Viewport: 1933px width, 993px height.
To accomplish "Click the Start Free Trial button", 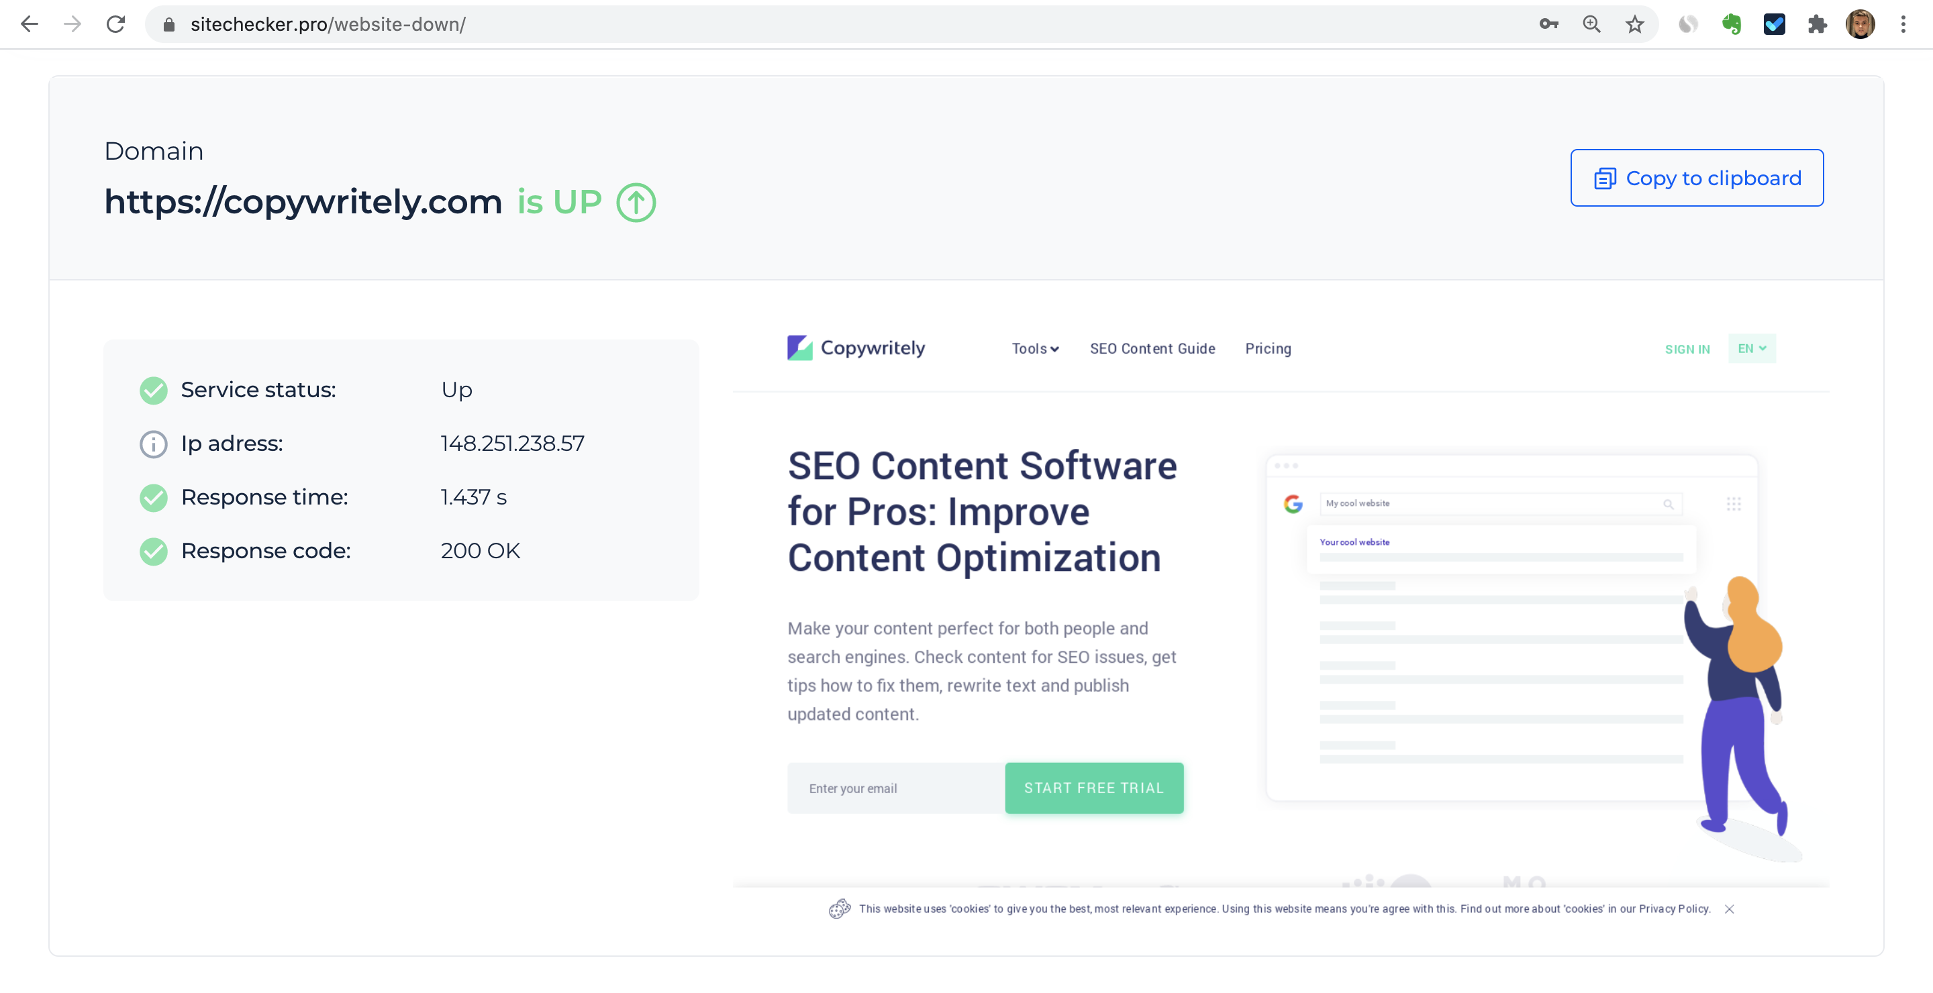I will click(1095, 788).
